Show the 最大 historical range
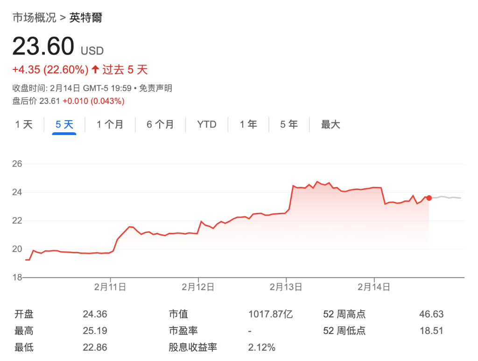Image resolution: width=478 pixels, height=361 pixels. coord(330,124)
